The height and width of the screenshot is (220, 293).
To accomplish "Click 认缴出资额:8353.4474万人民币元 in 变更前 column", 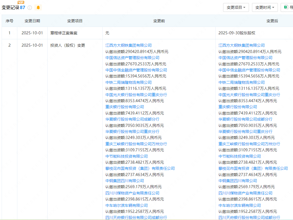I will click(x=135, y=101).
